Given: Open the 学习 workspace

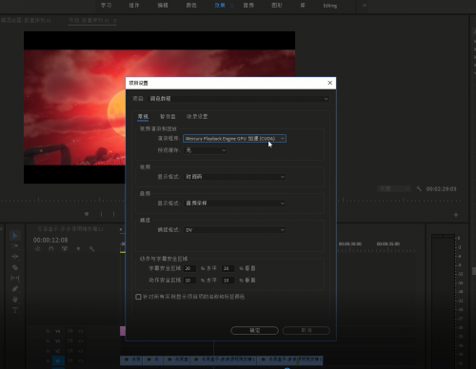Looking at the screenshot, I should pyautogui.click(x=106, y=6).
